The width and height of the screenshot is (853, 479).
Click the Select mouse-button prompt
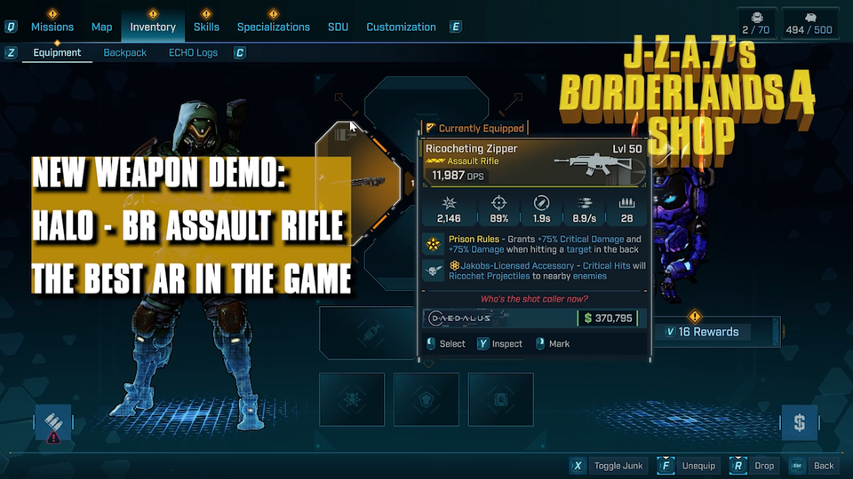pyautogui.click(x=447, y=344)
